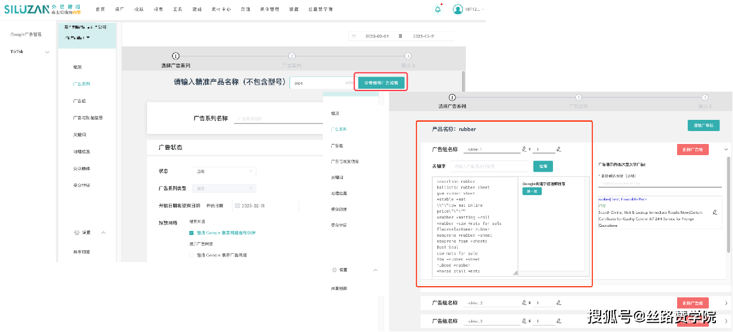Click edit pencil beside rubber_2 name
The image size is (733, 332).
tap(524, 303)
